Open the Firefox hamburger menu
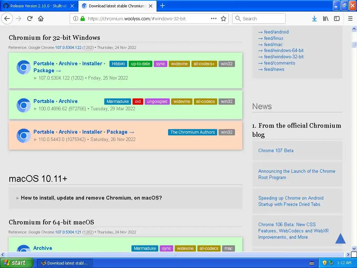This screenshot has height=268, width=357. click(x=350, y=18)
